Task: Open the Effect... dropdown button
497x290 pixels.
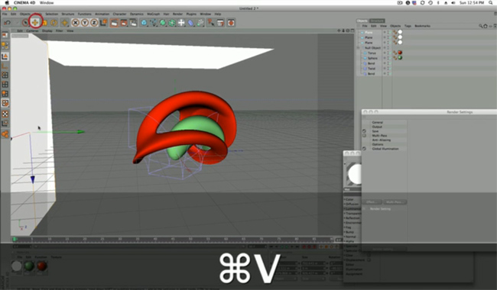Action: point(372,201)
